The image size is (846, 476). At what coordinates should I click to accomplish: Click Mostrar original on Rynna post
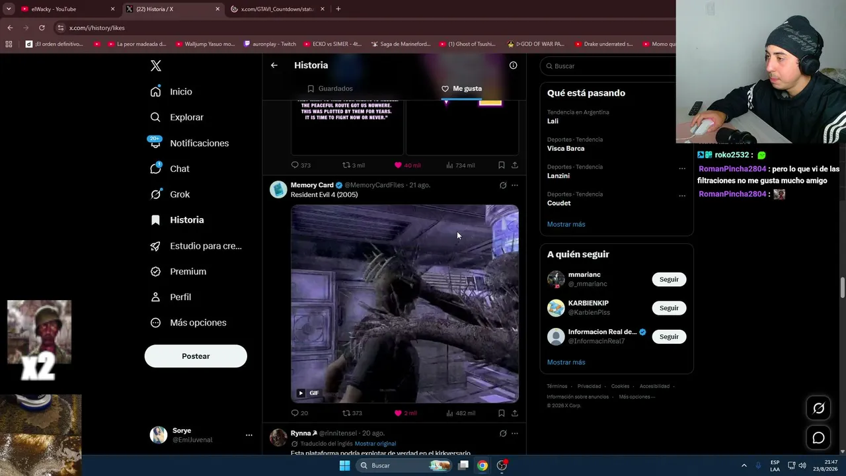tap(375, 444)
